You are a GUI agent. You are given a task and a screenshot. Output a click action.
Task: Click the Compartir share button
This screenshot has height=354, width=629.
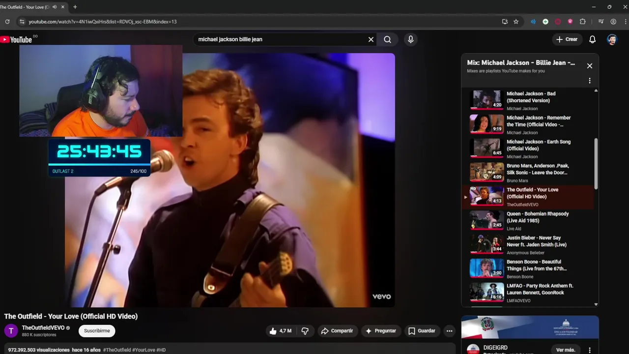pos(337,331)
